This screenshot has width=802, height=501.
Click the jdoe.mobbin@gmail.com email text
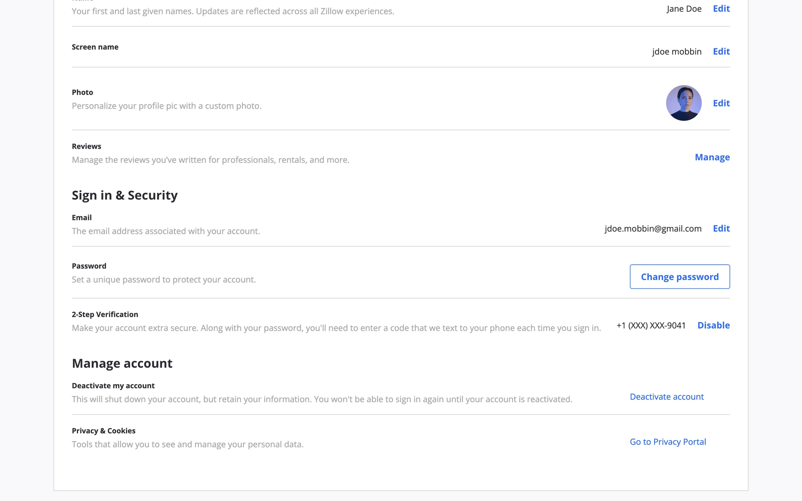point(652,228)
